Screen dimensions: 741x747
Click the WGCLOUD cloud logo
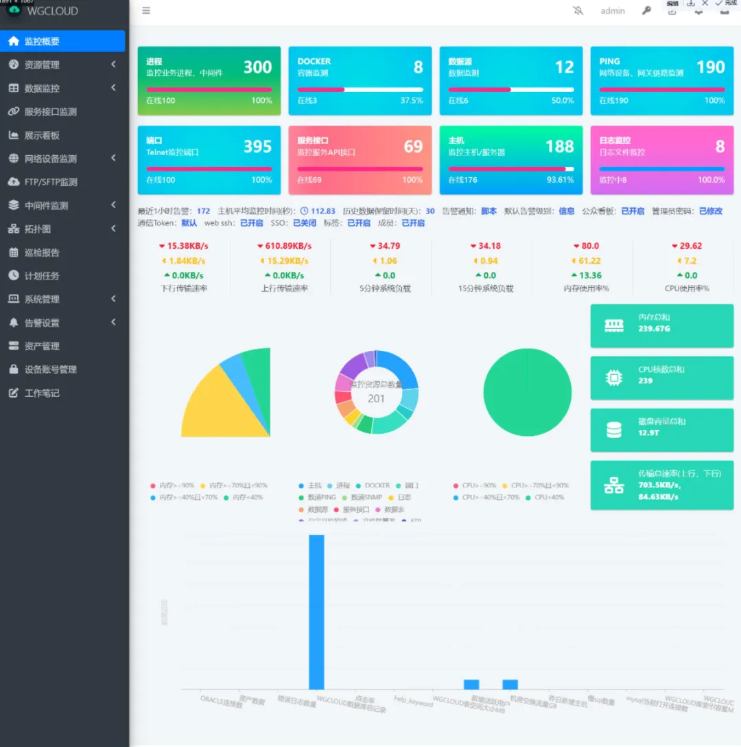click(14, 10)
